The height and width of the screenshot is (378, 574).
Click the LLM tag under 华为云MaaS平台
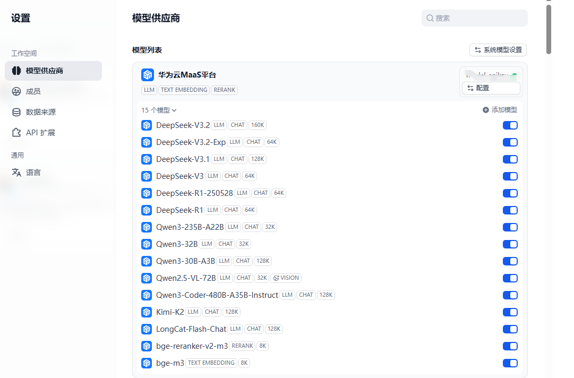coord(149,90)
